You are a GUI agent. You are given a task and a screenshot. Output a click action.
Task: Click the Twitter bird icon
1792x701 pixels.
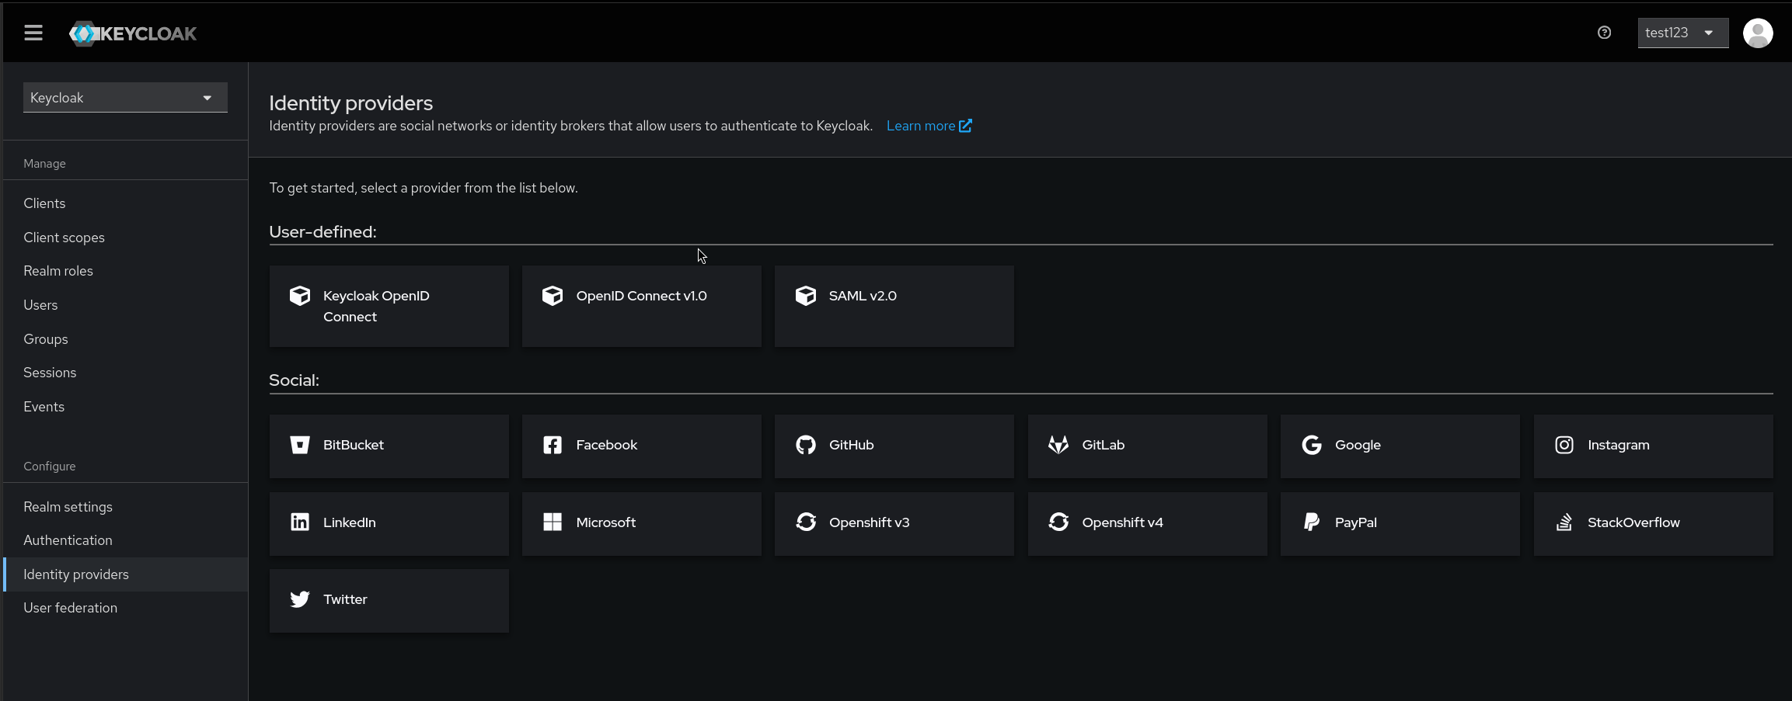pos(300,599)
